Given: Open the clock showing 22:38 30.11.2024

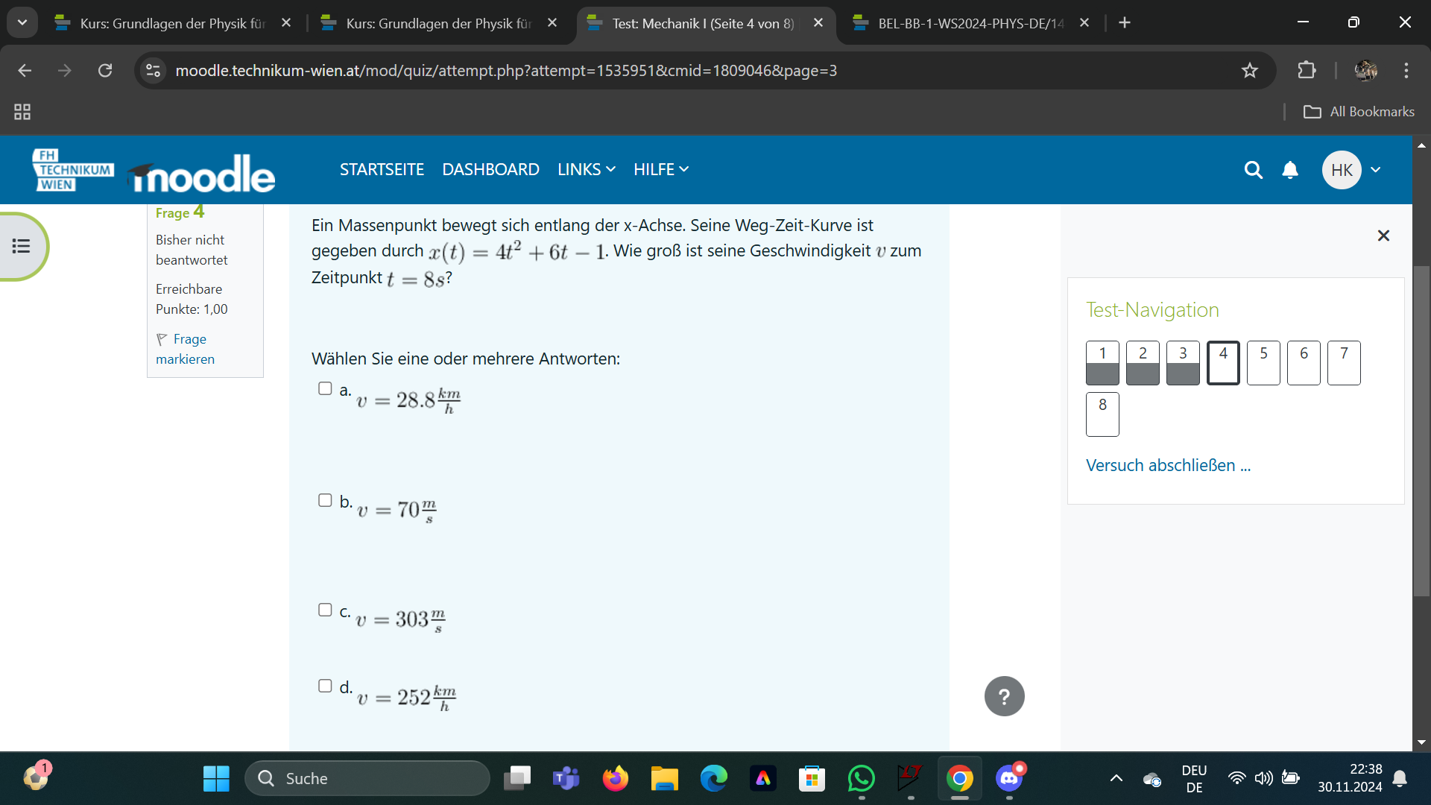Looking at the screenshot, I should click(x=1350, y=778).
